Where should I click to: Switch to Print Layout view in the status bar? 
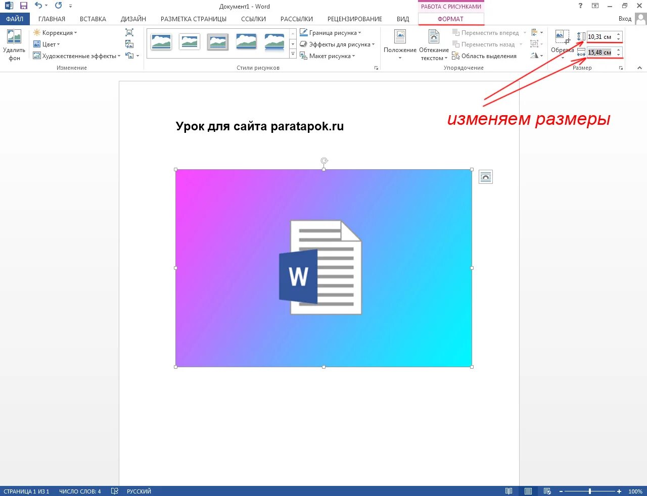(528, 491)
